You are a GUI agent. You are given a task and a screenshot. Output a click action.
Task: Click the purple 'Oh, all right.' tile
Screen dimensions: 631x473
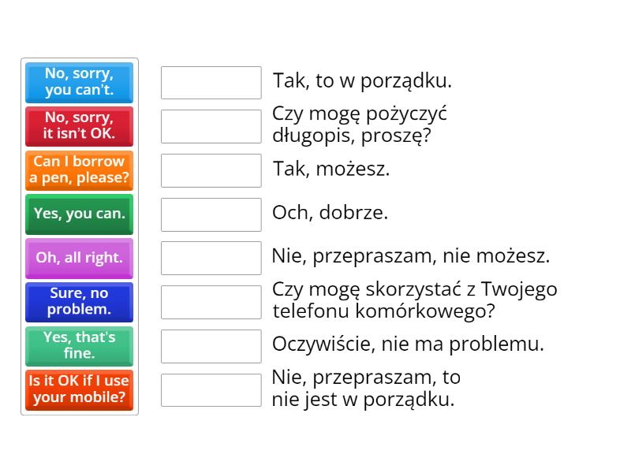80,259
